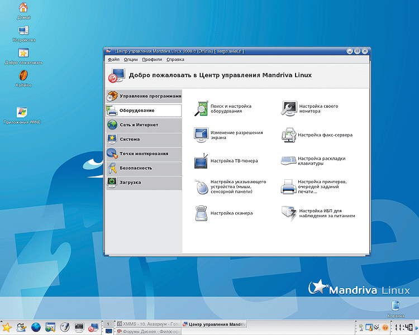The image size is (419, 335).
Task: Open hardware detection and configuration
Action: tap(223, 108)
